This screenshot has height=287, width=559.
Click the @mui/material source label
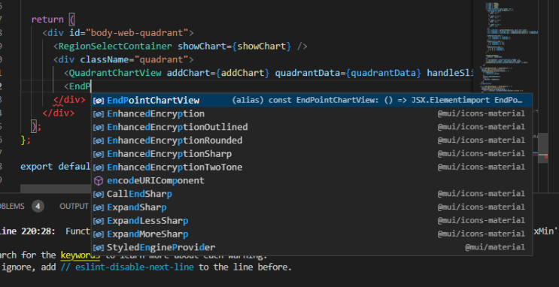coord(495,247)
